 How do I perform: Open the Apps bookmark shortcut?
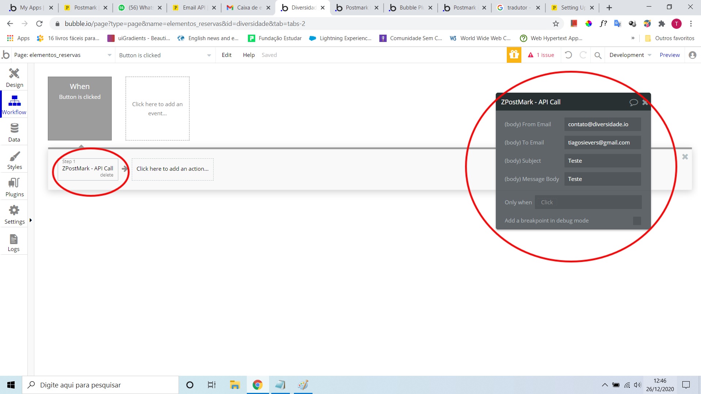click(x=18, y=38)
